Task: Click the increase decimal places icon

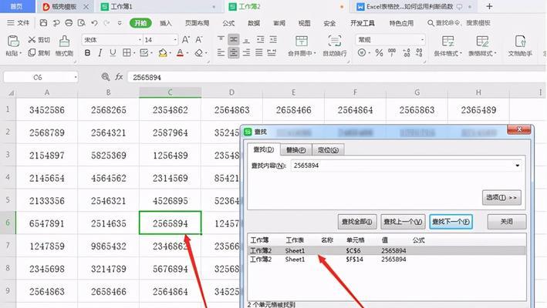Action: pyautogui.click(x=407, y=53)
